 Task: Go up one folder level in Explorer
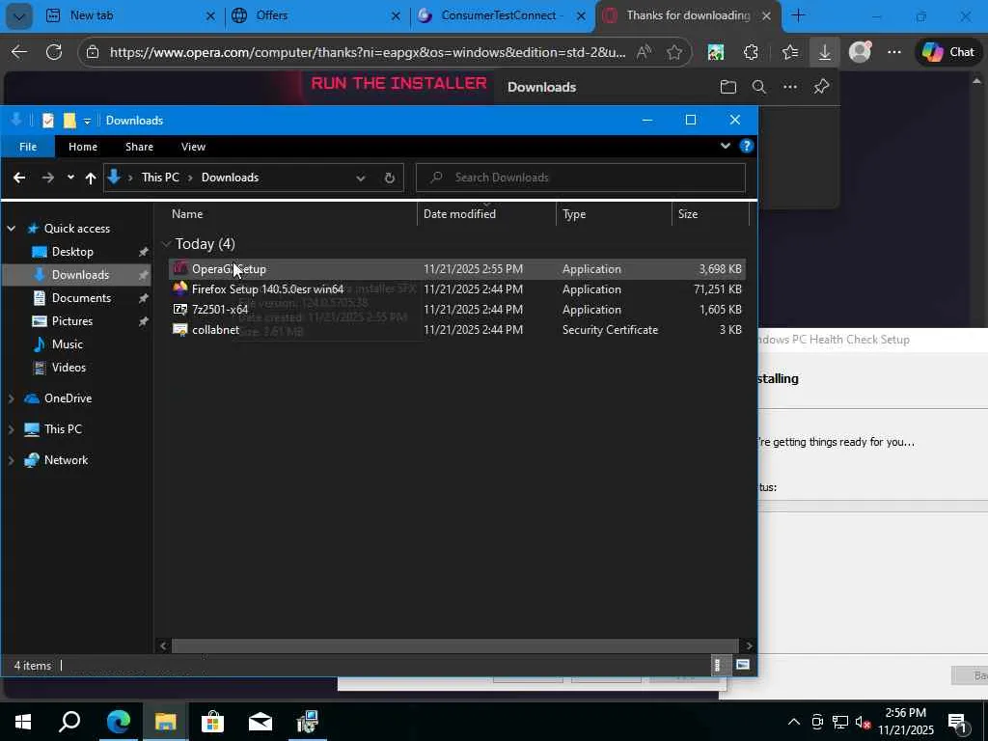(x=91, y=178)
